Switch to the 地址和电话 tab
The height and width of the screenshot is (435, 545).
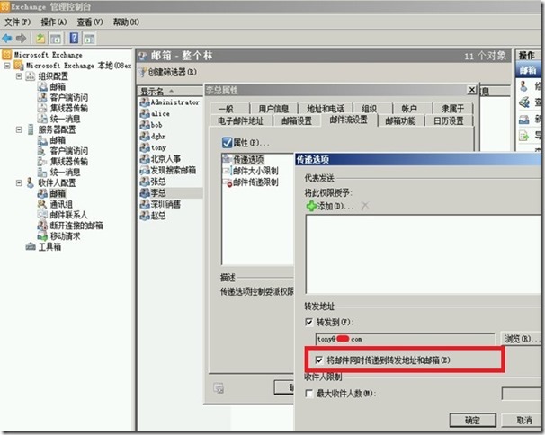326,109
